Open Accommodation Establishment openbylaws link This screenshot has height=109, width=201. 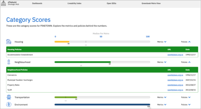(175, 55)
